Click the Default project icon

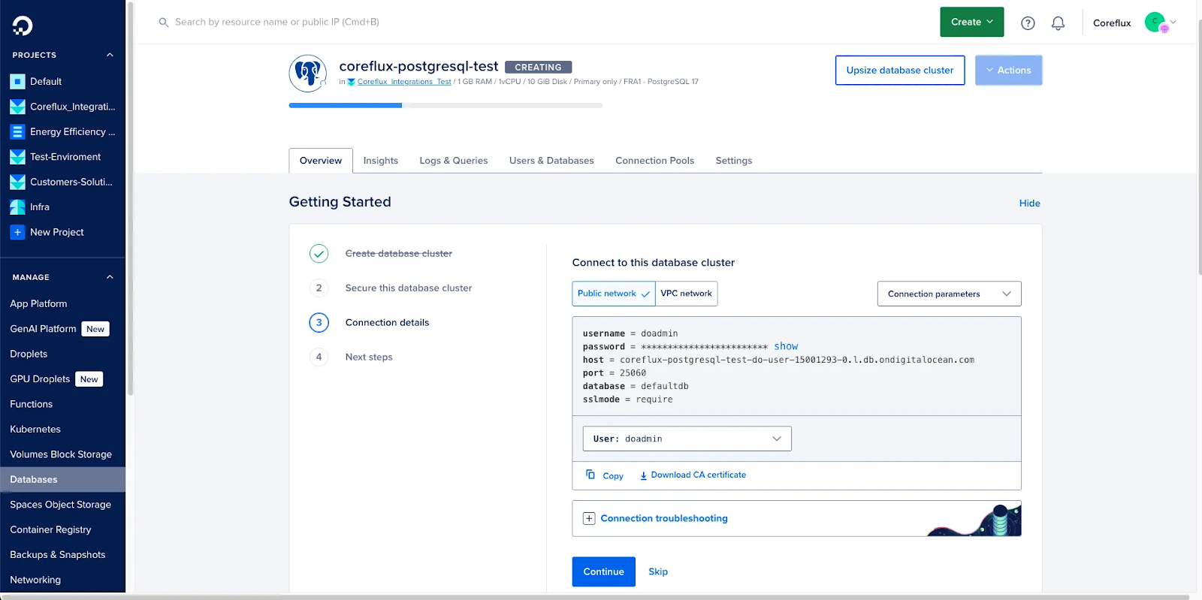point(17,82)
